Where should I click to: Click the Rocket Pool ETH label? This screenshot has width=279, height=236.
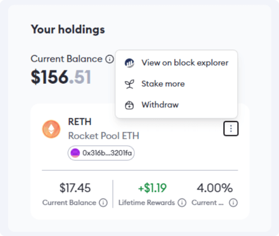point(103,136)
